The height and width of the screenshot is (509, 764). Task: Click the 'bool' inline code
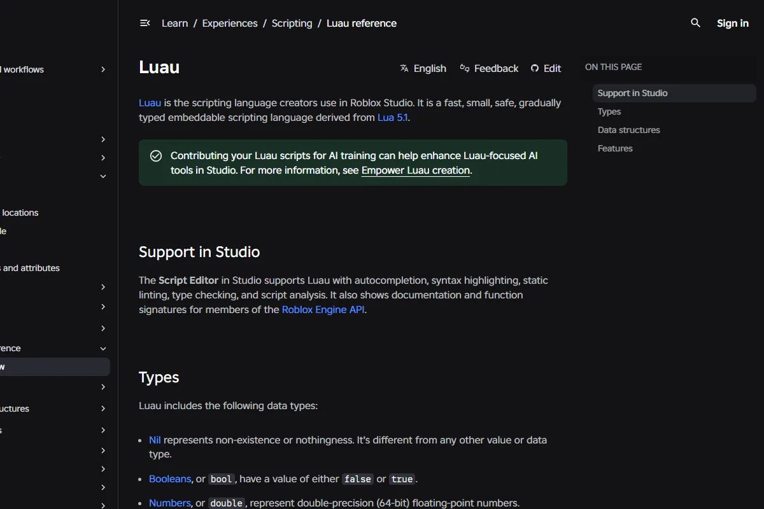click(x=222, y=479)
